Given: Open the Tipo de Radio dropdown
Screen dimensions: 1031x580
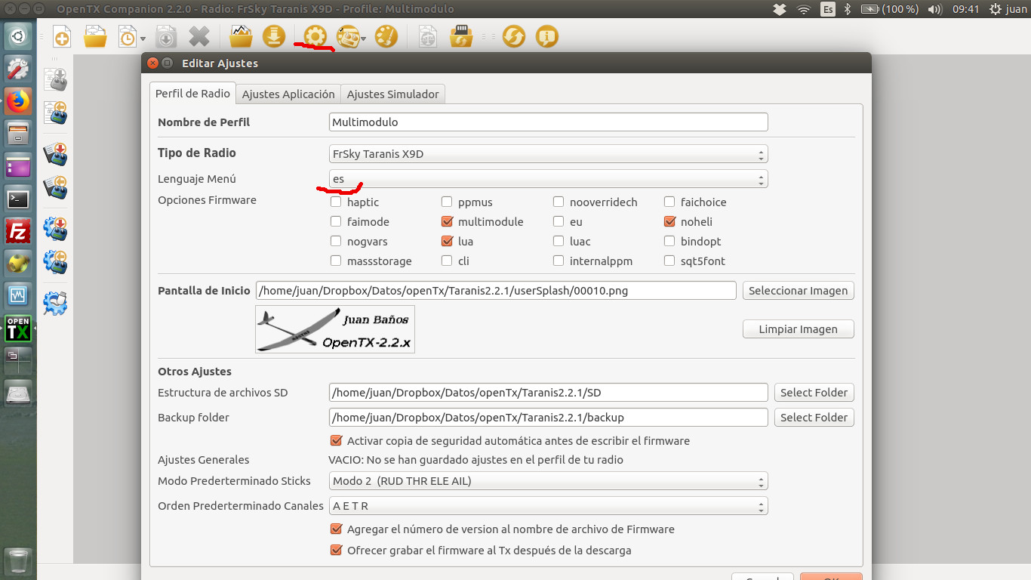Looking at the screenshot, I should click(548, 154).
